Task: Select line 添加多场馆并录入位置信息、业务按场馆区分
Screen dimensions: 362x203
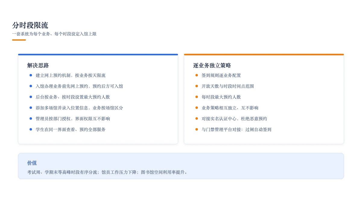Action: (79, 108)
